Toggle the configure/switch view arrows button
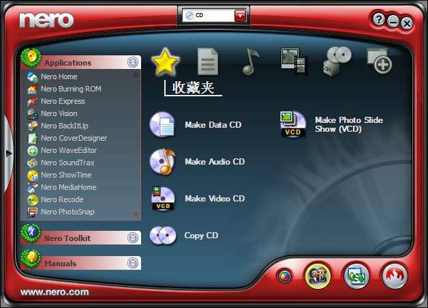This screenshot has width=428, height=308. 355,275
